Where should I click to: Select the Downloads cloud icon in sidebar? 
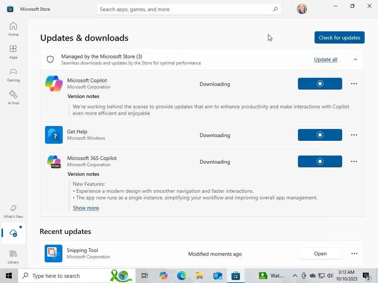(13, 233)
